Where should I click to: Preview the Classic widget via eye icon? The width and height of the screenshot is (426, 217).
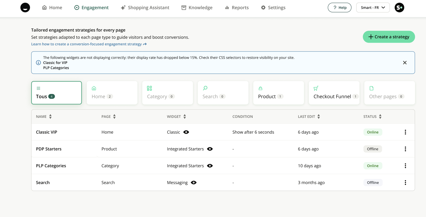click(x=186, y=132)
